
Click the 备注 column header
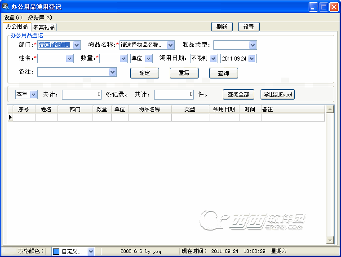point(293,109)
